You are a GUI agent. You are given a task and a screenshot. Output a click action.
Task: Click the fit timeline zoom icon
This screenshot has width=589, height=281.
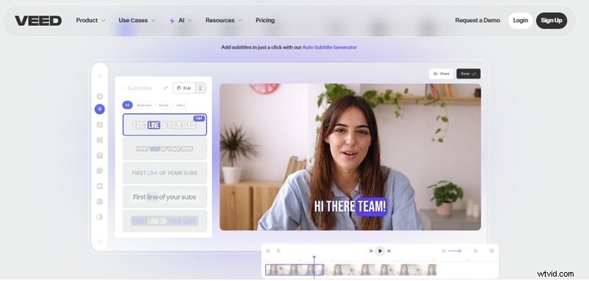476,251
